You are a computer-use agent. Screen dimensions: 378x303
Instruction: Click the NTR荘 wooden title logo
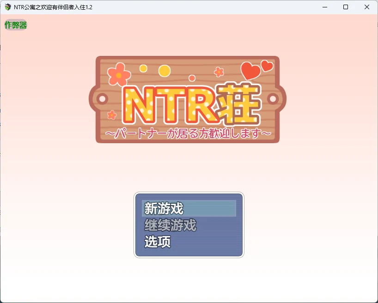pyautogui.click(x=188, y=100)
